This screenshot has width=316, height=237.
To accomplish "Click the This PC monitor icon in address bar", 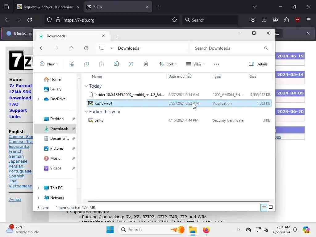I will click(102, 48).
